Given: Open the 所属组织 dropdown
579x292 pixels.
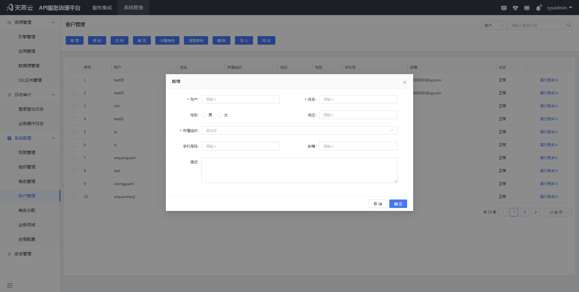Looking at the screenshot, I should tap(299, 130).
